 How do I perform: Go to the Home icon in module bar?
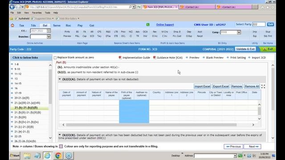pyautogui.click(x=12, y=25)
